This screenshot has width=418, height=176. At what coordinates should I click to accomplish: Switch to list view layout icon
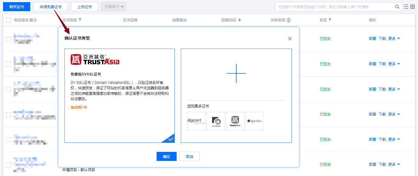coord(406,7)
